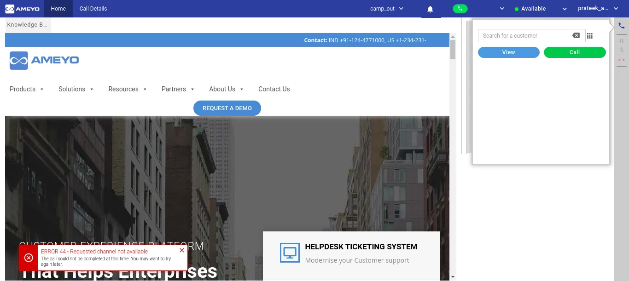The height and width of the screenshot is (281, 629).
Task: Click the green Call button
Action: coord(575,52)
